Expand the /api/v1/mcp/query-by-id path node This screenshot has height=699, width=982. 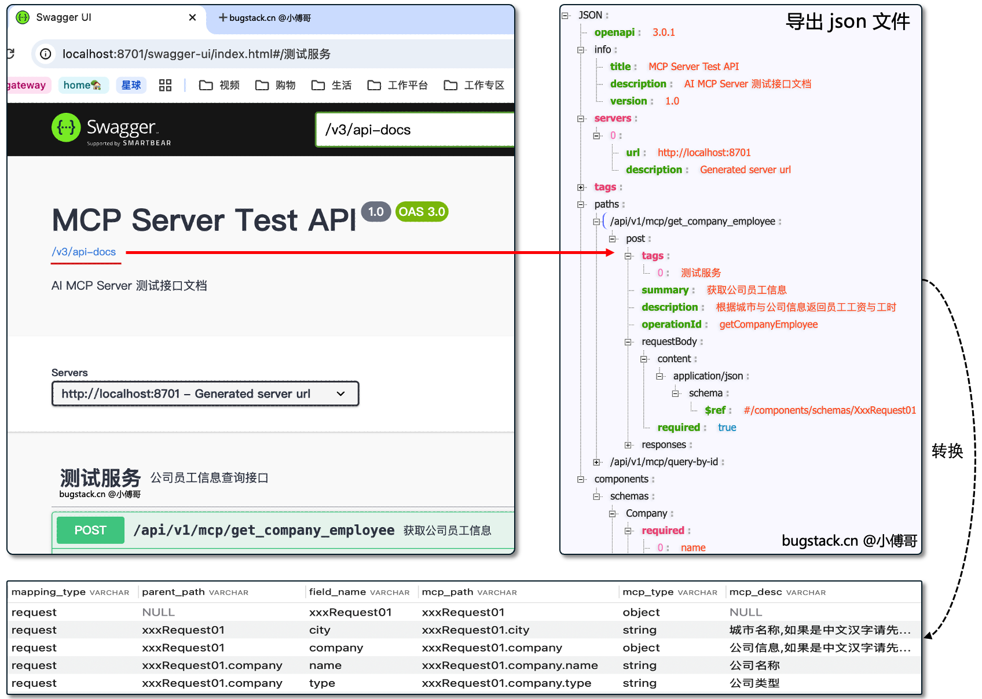pos(596,462)
